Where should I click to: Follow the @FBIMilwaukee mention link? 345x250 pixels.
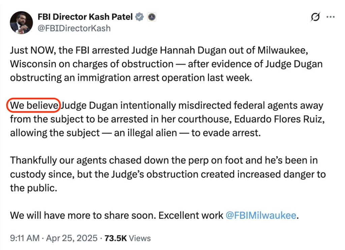click(260, 215)
